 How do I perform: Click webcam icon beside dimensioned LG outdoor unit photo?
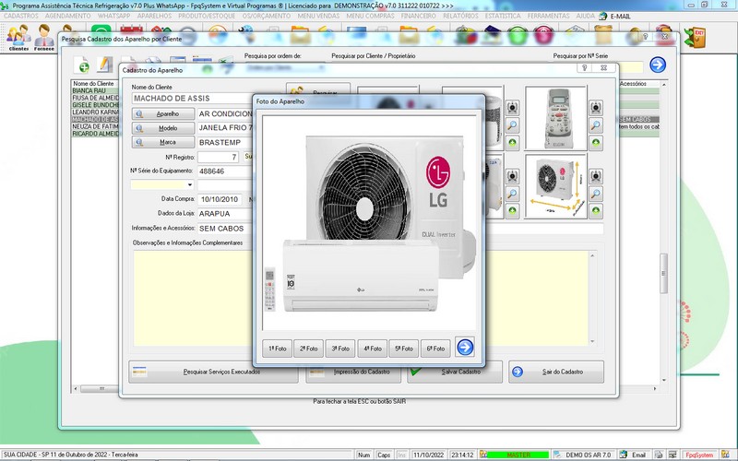coord(595,176)
